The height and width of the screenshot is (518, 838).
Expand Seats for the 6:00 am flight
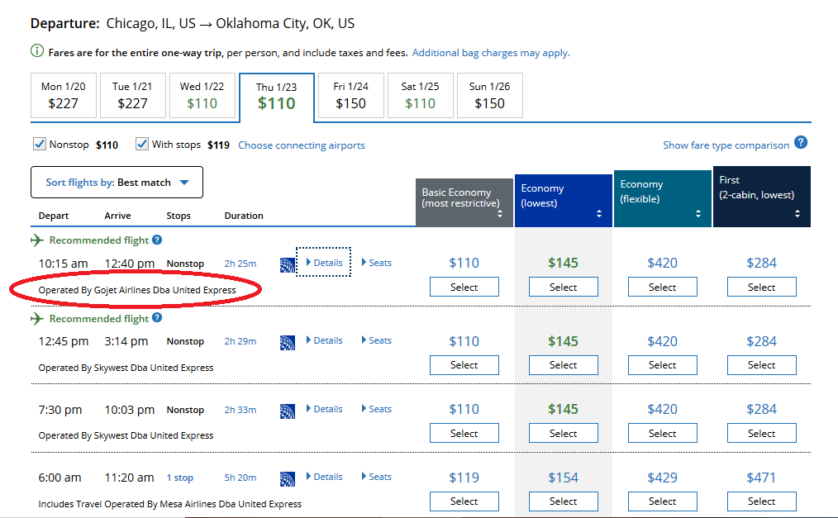click(x=377, y=477)
